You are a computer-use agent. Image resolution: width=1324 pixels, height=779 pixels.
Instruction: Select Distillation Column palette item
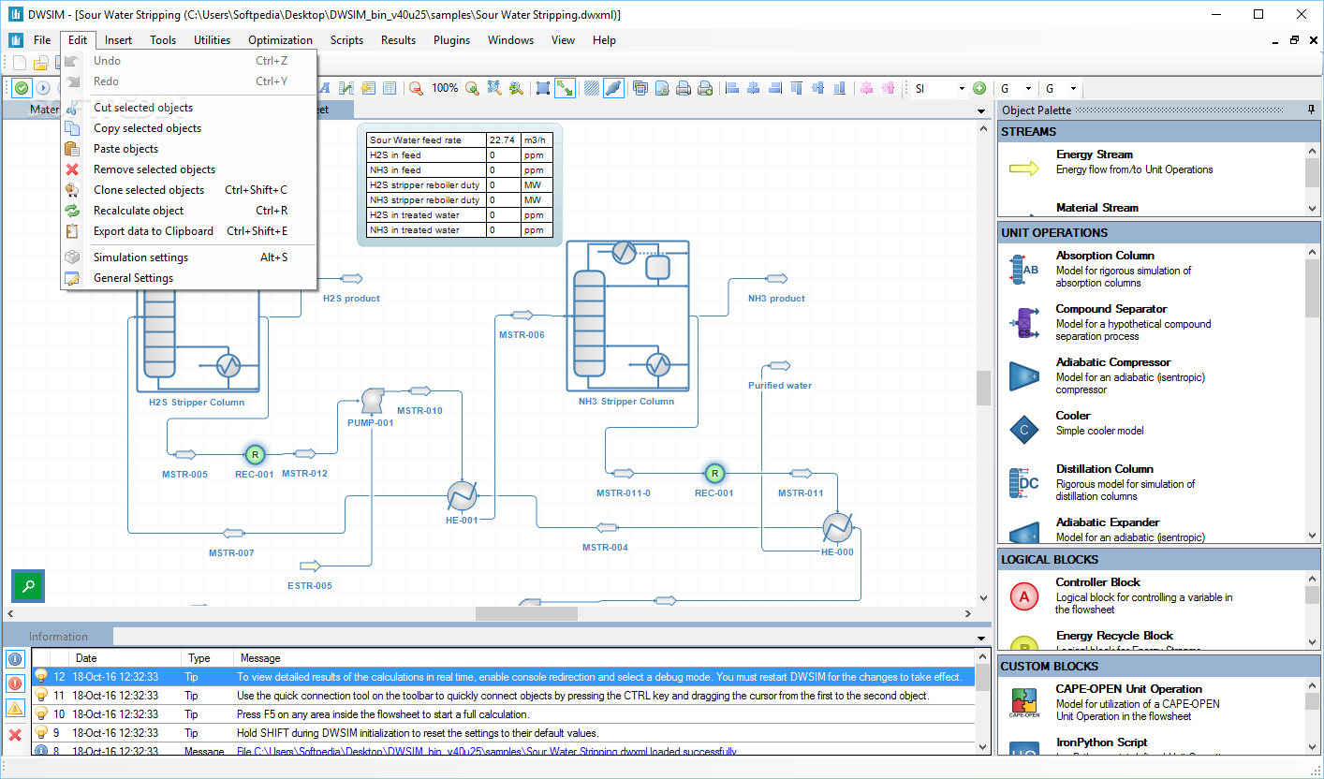coord(1152,482)
